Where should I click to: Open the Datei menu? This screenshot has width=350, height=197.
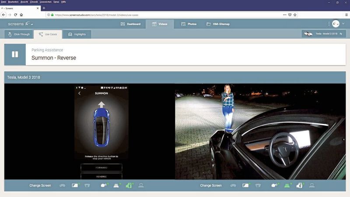pos(3,2)
